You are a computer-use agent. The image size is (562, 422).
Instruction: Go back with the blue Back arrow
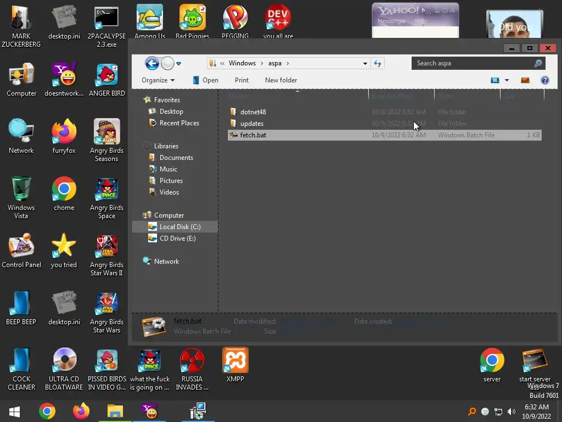tap(152, 64)
